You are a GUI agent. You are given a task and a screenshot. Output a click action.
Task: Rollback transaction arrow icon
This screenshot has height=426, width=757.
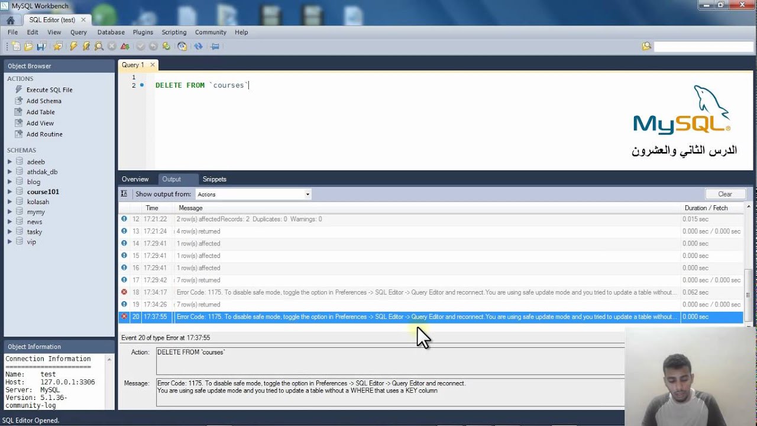point(153,46)
